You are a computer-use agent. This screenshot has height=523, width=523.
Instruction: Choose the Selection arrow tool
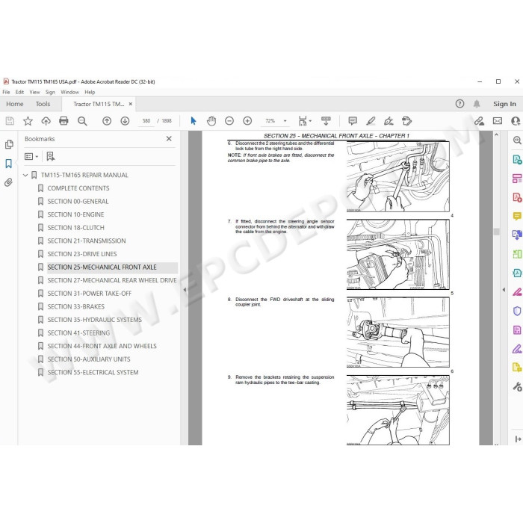pos(193,121)
